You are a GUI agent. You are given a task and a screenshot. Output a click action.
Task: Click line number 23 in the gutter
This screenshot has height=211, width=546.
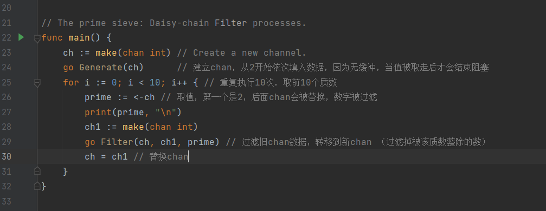click(7, 52)
